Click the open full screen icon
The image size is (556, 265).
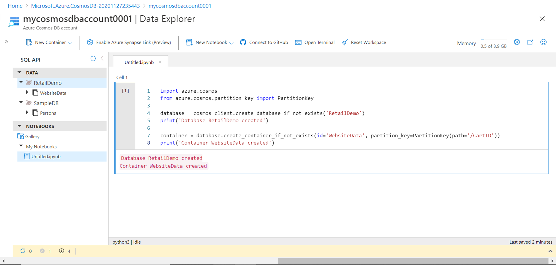pyautogui.click(x=530, y=42)
